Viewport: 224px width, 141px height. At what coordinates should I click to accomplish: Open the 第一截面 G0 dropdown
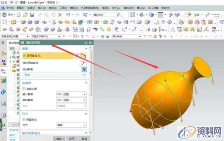[71, 94]
